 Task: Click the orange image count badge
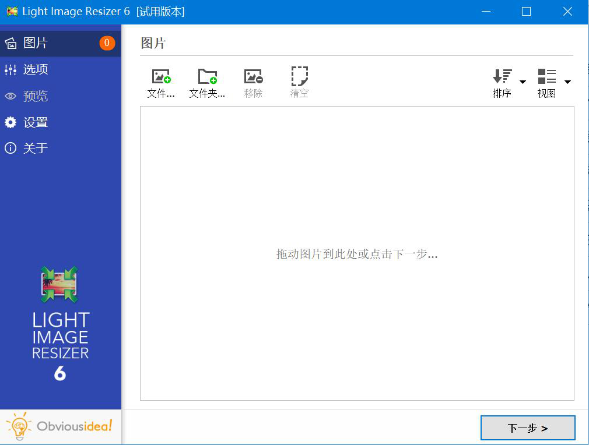coord(107,43)
